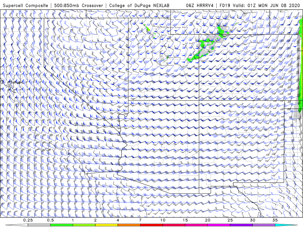
Task: Select the lavender 30–35 colorbar segment
Action: [x=264, y=225]
